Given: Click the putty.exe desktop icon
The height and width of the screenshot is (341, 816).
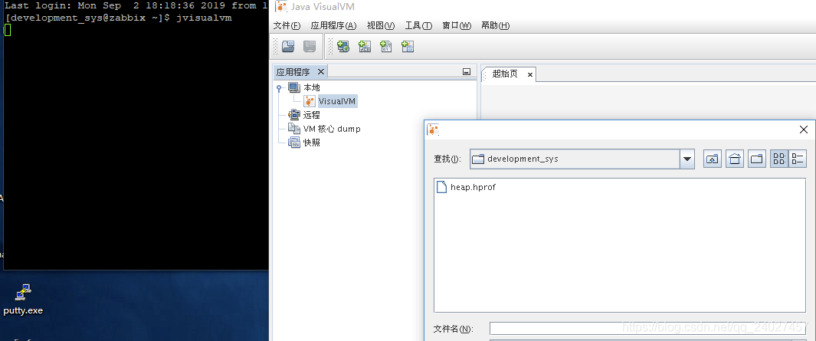Looking at the screenshot, I should tap(22, 300).
